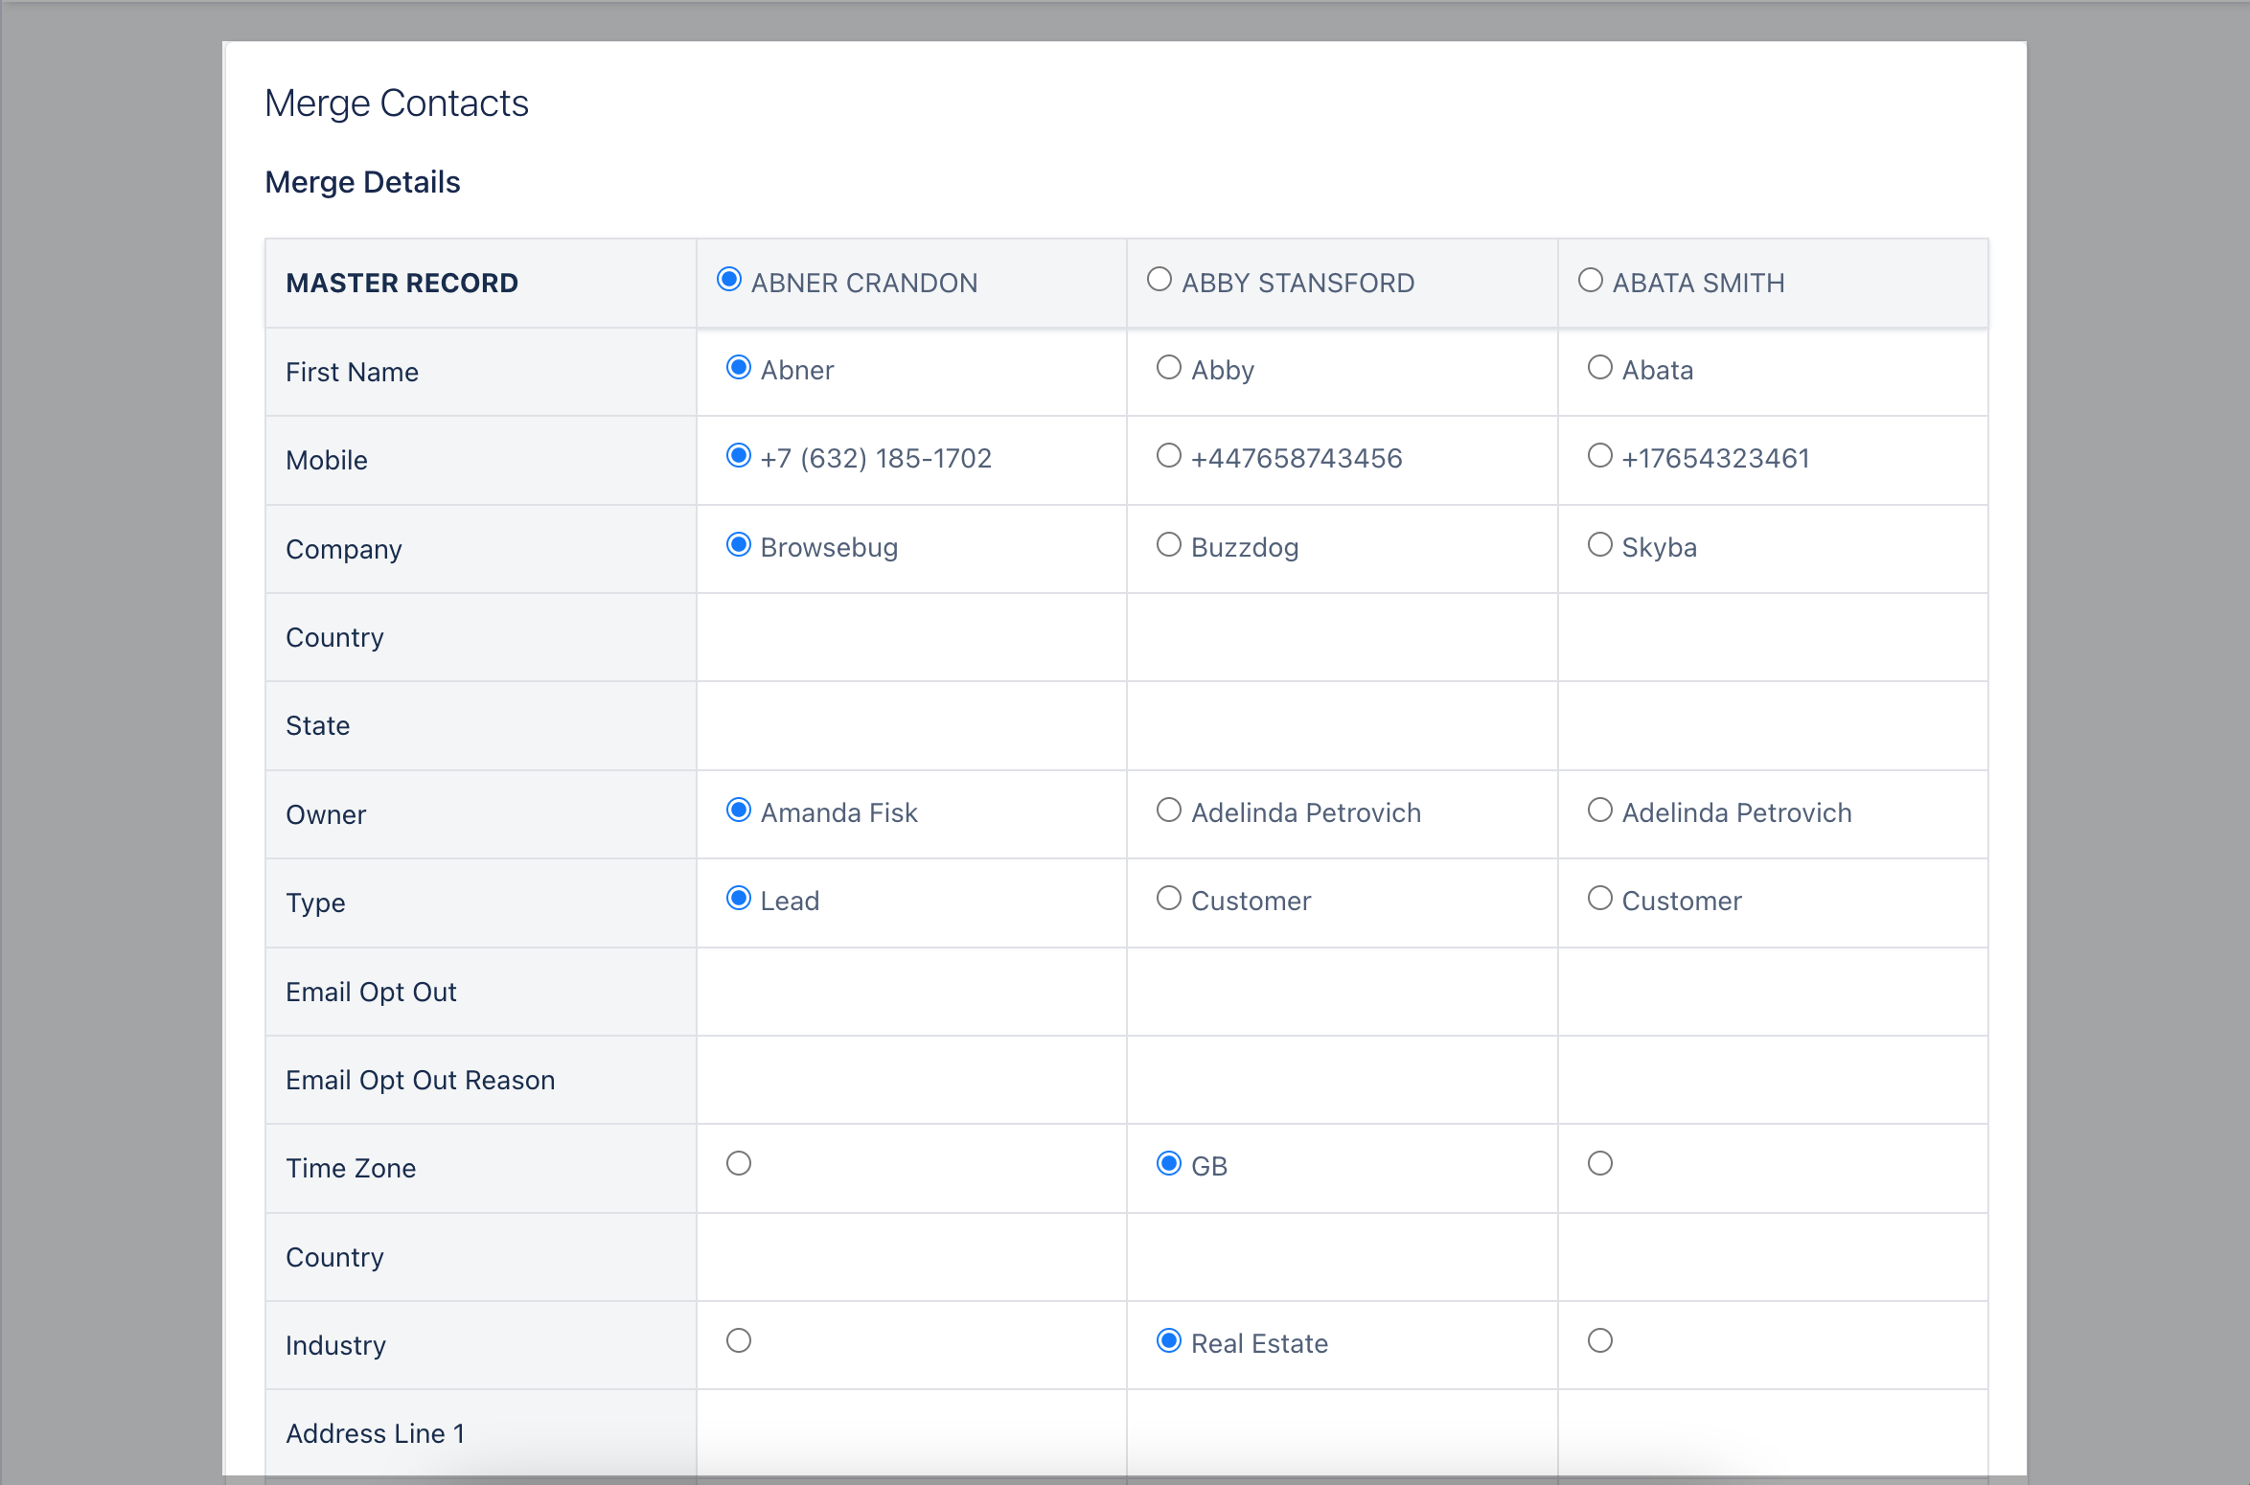Click the Company row label
2250x1485 pixels.
344,550
